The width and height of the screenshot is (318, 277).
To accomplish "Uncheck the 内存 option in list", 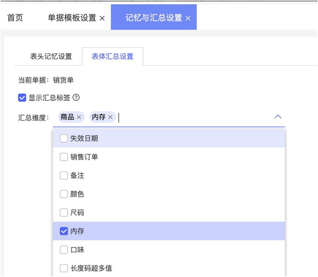I will (64, 231).
